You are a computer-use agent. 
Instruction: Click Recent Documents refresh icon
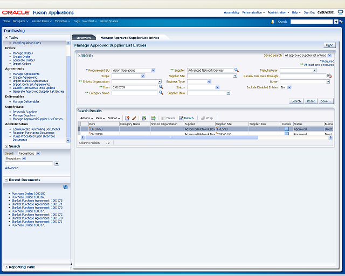[x=65, y=187]
